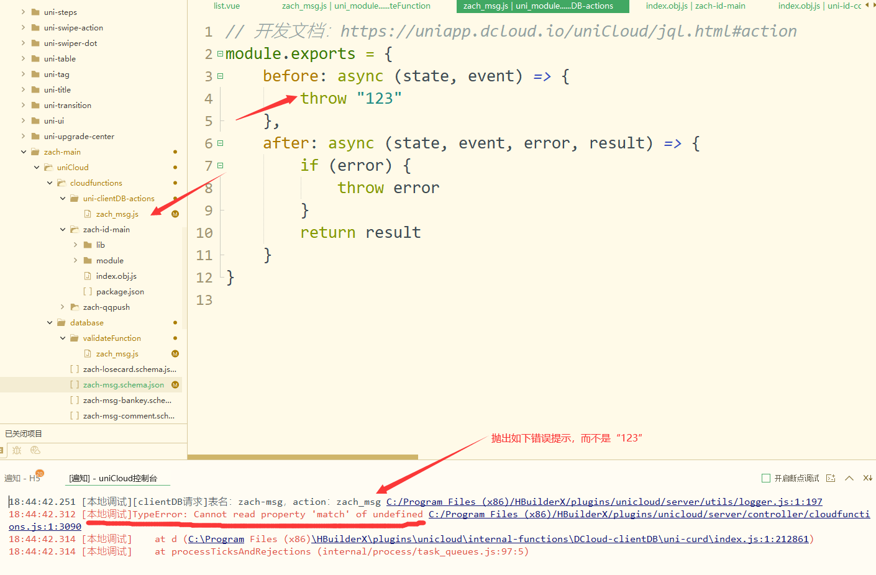
Task: Select the [遍知] - uniCloud控制台 tab
Action: (x=113, y=478)
